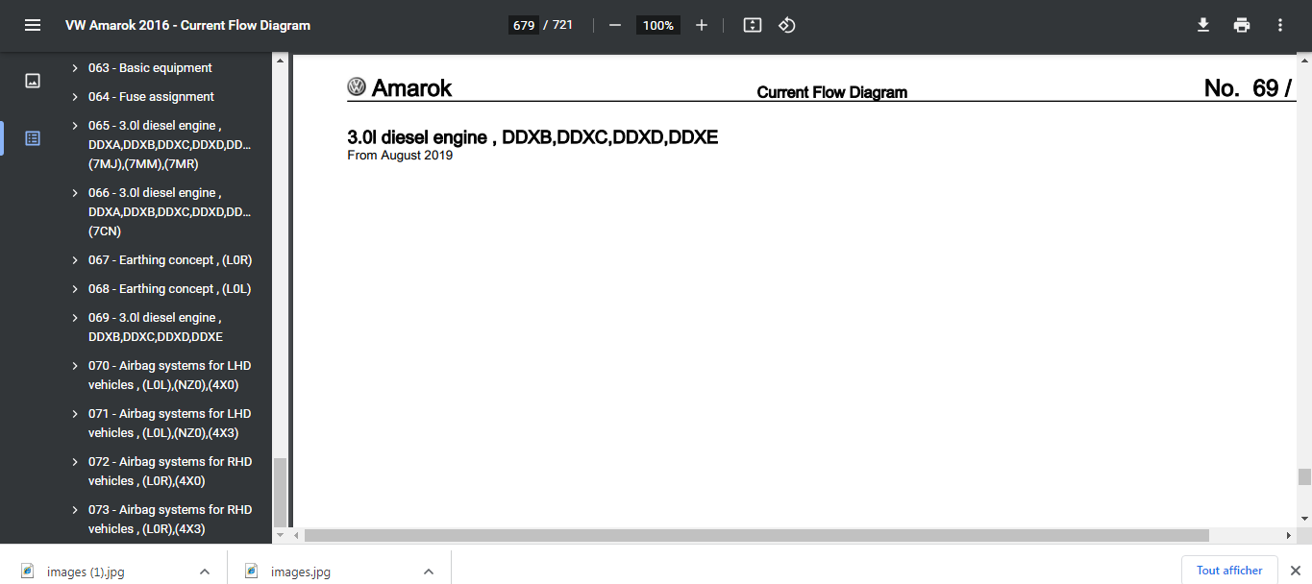Click the outline panel scrollbar thumb
The width and height of the screenshot is (1312, 584).
click(281, 491)
